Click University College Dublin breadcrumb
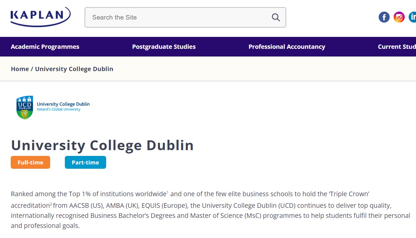This screenshot has height=238, width=416. pos(74,69)
